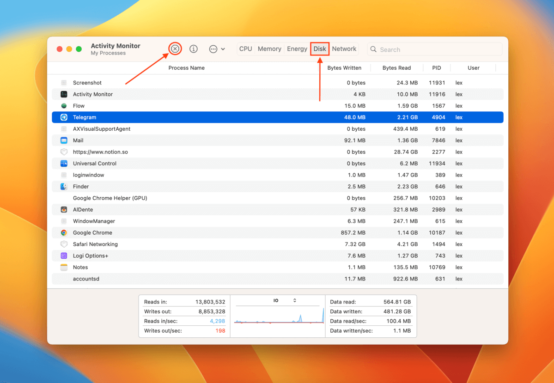Click the loginwindow generic icon
This screenshot has height=383, width=554.
coord(64,175)
